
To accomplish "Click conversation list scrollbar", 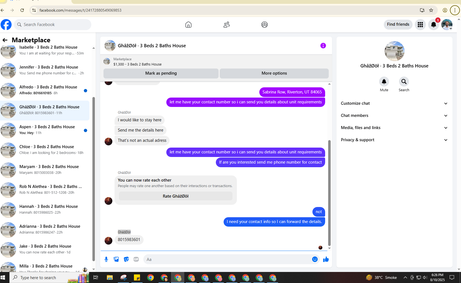I will click(94, 180).
